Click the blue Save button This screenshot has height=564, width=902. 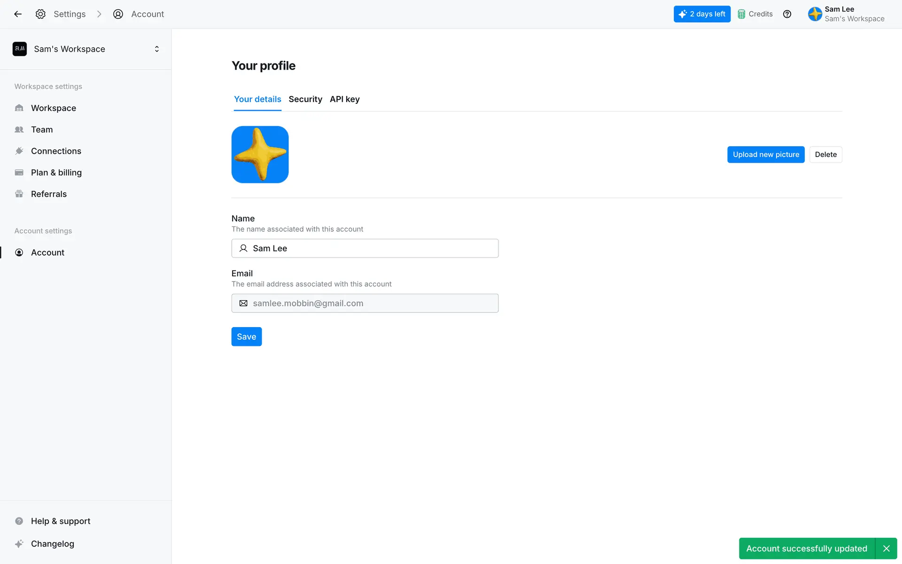tap(246, 337)
